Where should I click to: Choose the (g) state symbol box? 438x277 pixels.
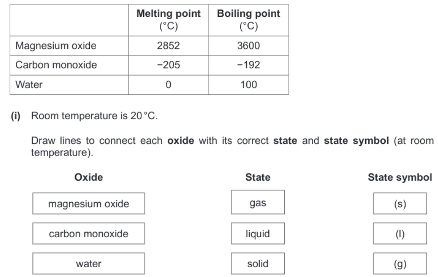400,264
